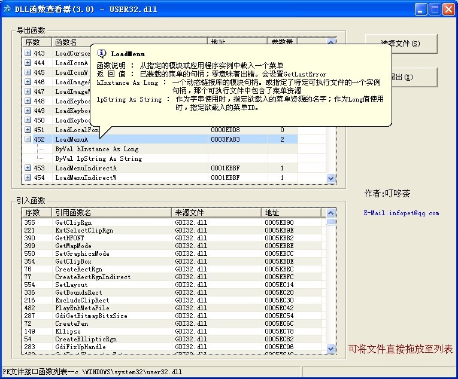The image size is (458, 379).
Task: Sort import list by 来源文件 column header
Action: pos(217,212)
